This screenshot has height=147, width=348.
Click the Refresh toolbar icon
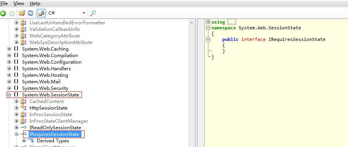pyautogui.click(x=30, y=13)
